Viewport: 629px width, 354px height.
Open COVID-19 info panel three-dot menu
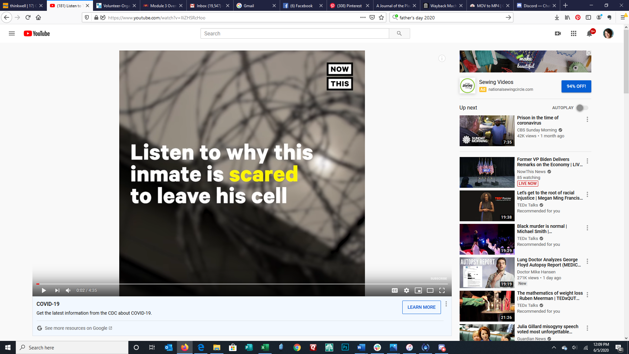click(x=446, y=304)
